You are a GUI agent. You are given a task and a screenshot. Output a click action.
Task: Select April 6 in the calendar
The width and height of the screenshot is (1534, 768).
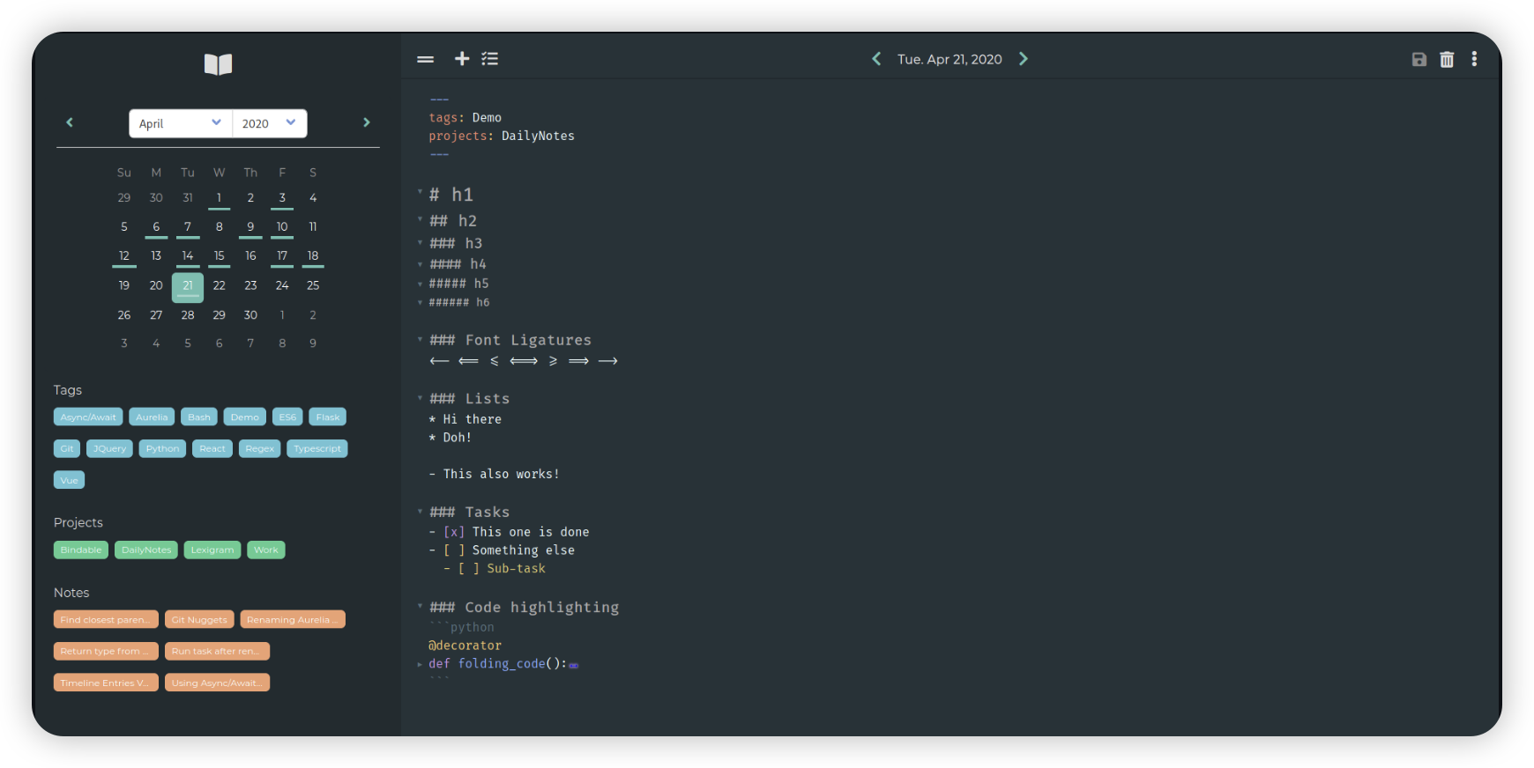tap(156, 227)
